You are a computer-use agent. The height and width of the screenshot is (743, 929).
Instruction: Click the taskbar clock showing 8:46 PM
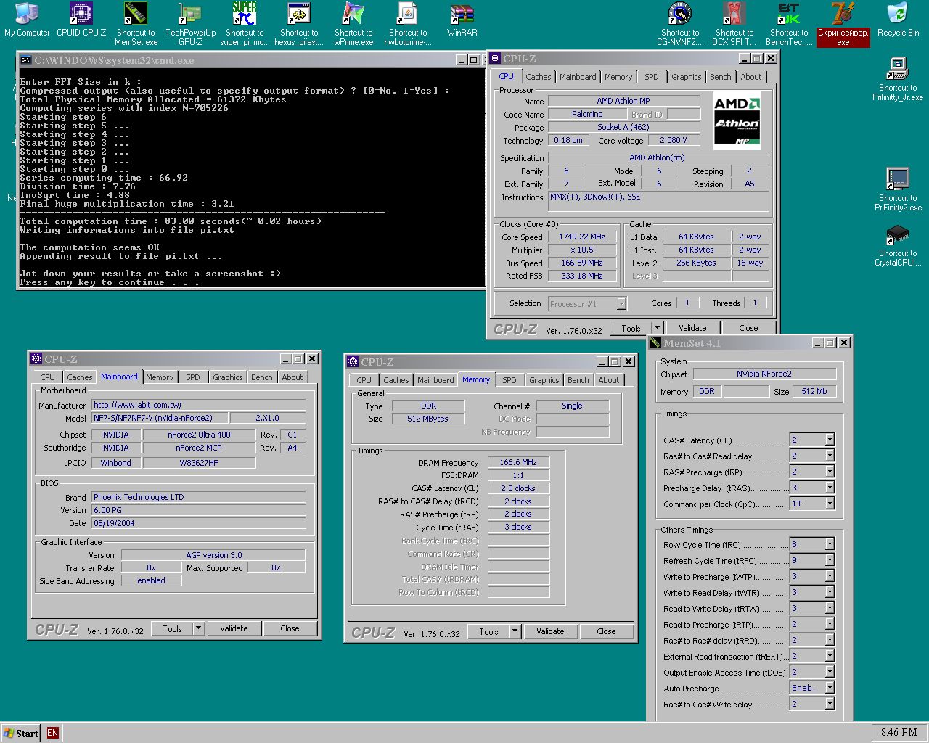tap(899, 732)
